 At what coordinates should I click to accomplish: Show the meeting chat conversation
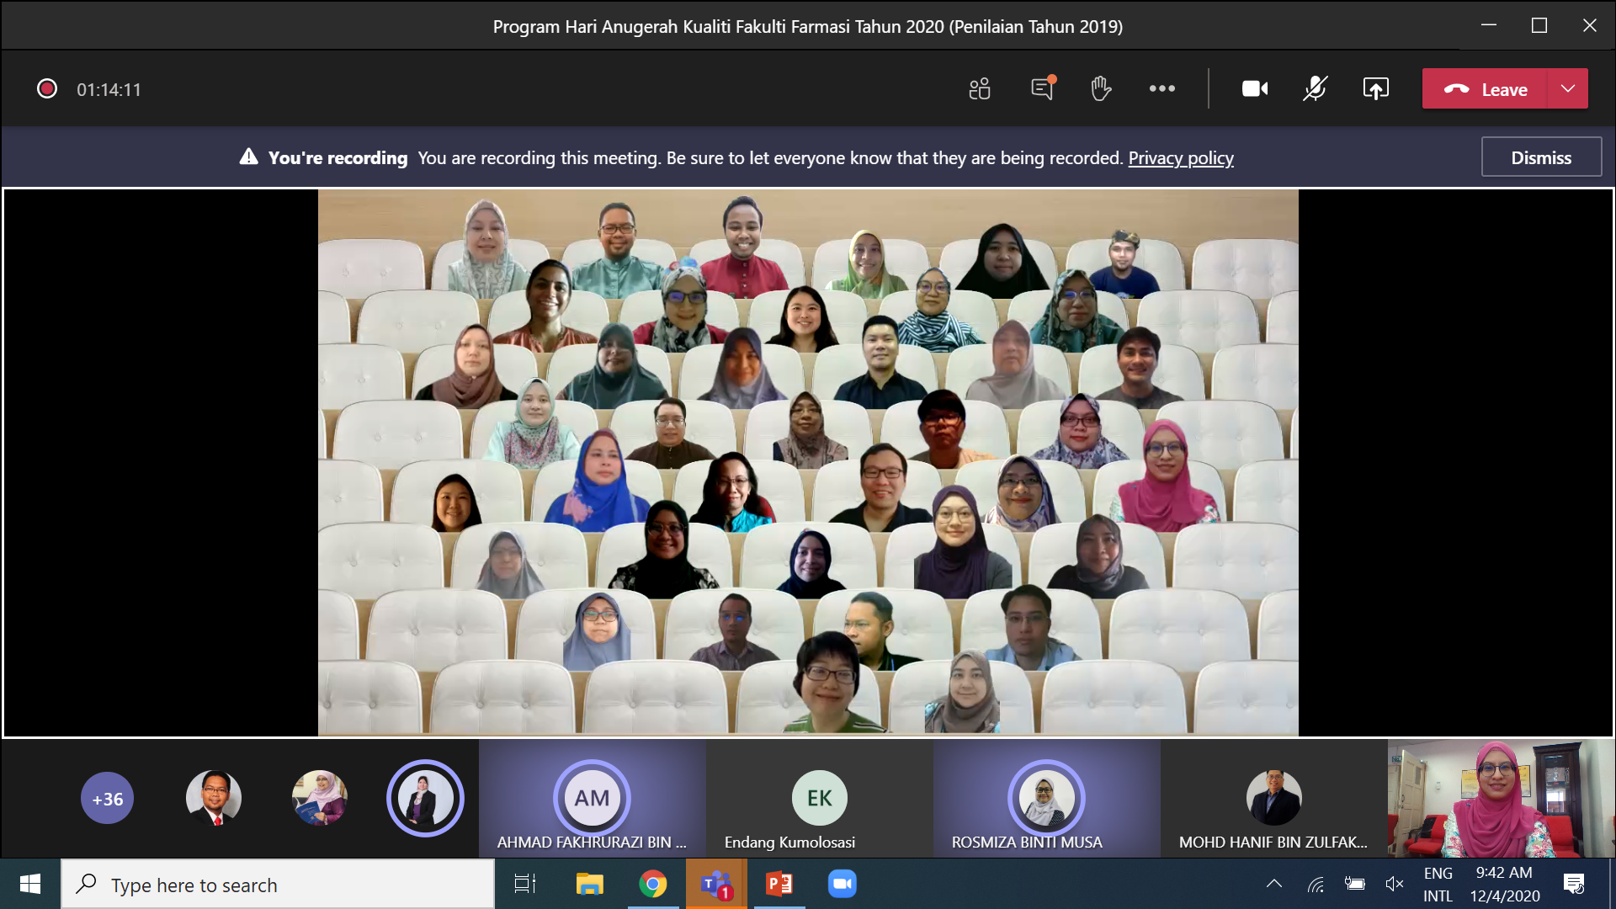(1042, 89)
